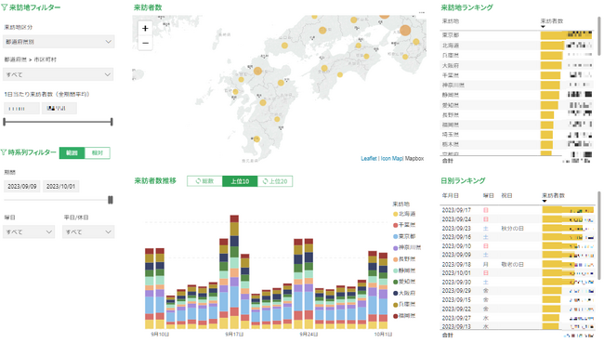Click 来訪者数 sort arrow in 日別ランキング
This screenshot has width=604, height=343.
pos(545,201)
